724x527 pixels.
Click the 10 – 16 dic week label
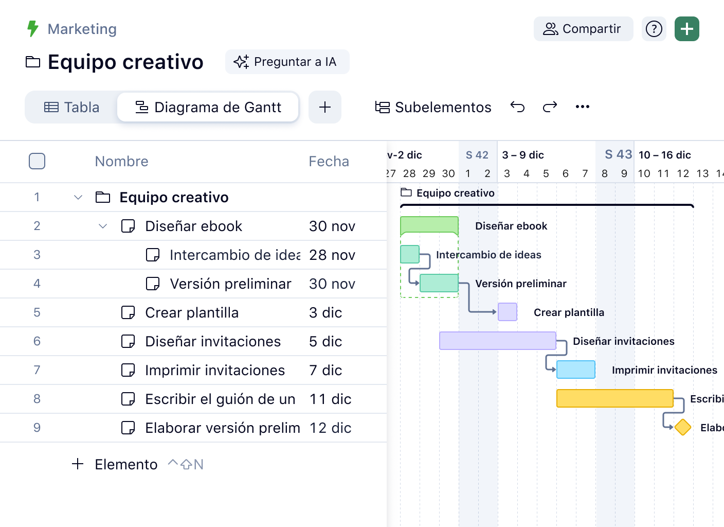665,155
